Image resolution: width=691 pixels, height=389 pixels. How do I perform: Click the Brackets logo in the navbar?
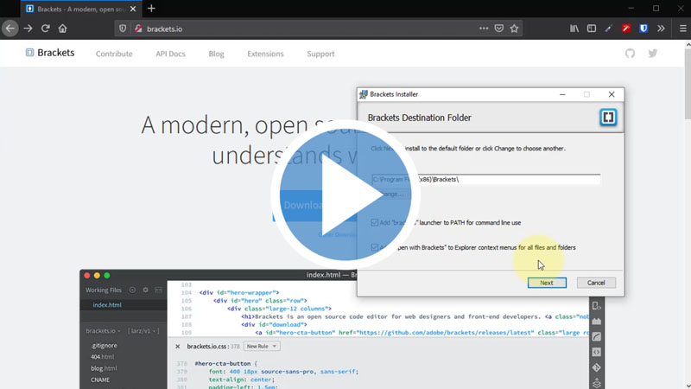(50, 53)
